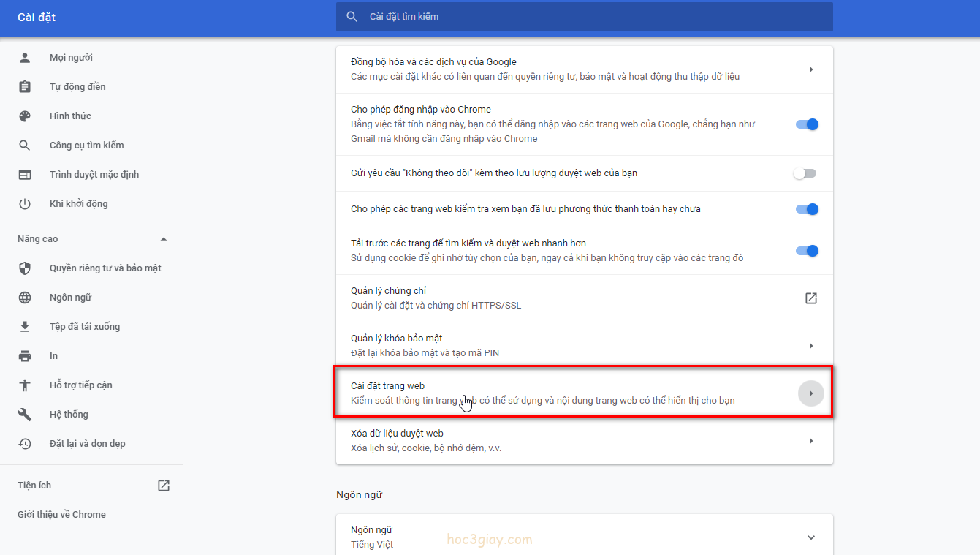Click the clipboard icon for Tự động điền
980x555 pixels.
click(25, 87)
